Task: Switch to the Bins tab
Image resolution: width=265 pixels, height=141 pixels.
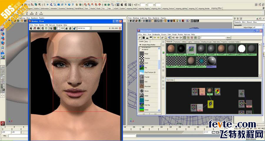Action: click(146, 42)
